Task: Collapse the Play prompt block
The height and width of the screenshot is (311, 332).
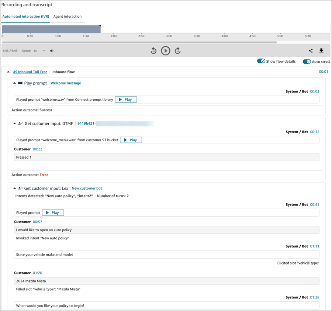Action: pos(15,83)
